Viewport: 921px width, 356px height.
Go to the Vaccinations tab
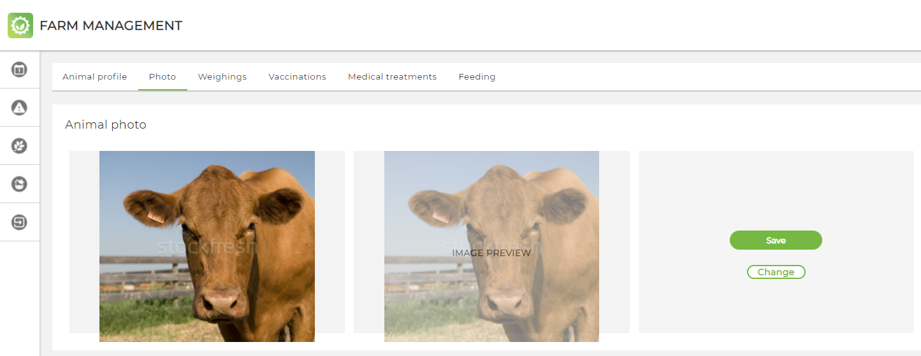click(x=297, y=76)
